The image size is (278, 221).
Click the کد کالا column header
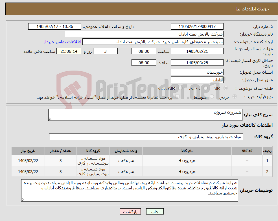(x=247, y=151)
